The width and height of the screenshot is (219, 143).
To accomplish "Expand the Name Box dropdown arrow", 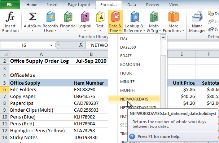I will click(x=51, y=45).
